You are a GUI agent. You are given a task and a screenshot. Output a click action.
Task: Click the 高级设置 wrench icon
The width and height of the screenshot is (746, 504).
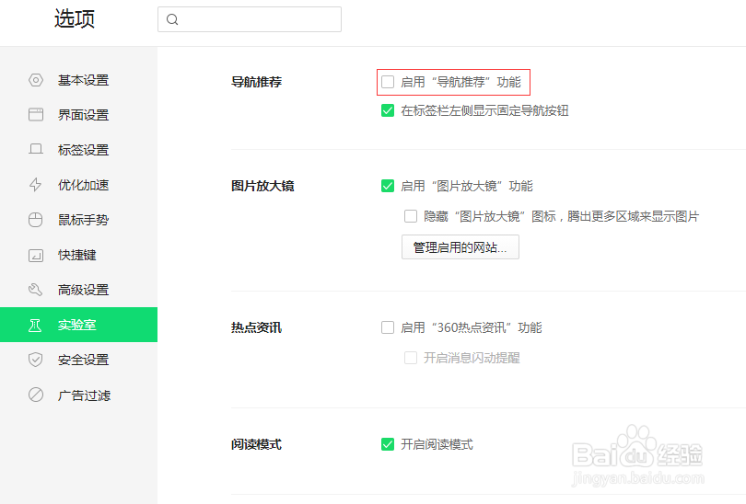pos(36,290)
